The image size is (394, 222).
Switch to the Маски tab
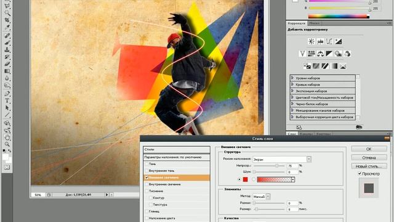click(314, 23)
